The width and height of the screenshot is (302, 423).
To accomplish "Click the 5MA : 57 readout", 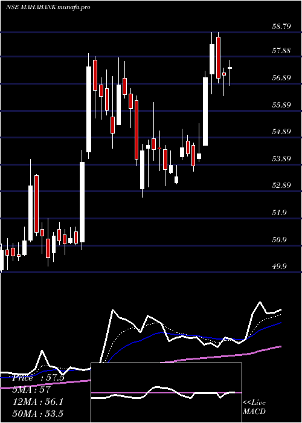I will [31, 390].
